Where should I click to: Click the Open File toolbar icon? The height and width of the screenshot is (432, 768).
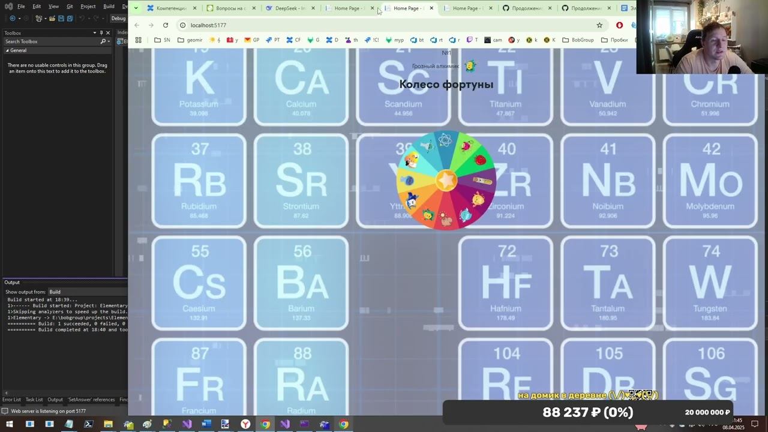[52, 19]
